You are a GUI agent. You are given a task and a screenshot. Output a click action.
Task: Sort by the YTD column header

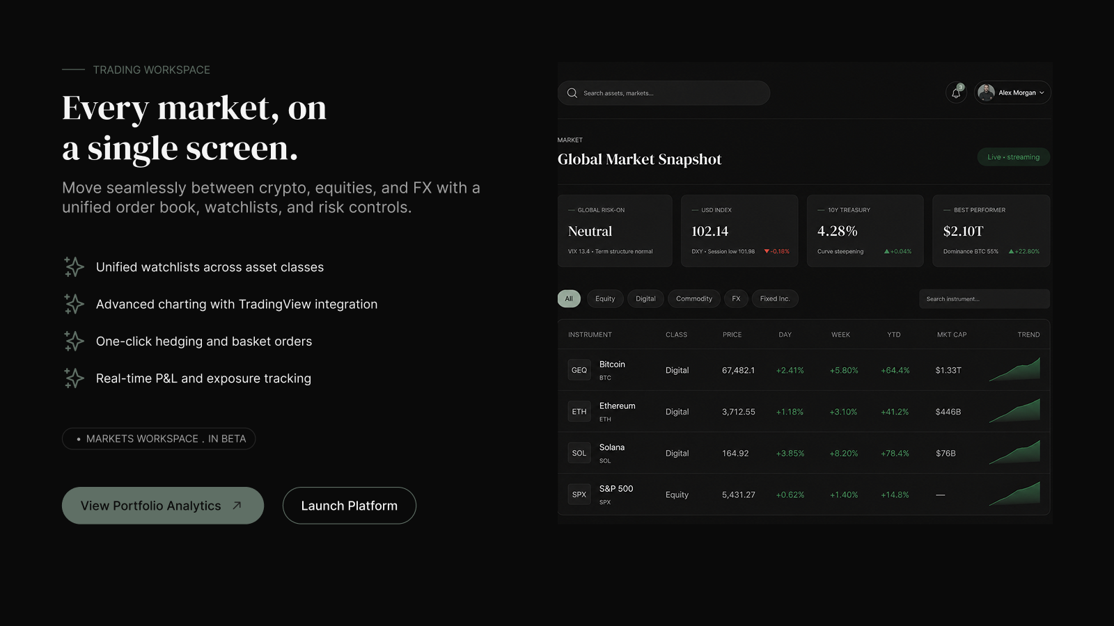(893, 335)
